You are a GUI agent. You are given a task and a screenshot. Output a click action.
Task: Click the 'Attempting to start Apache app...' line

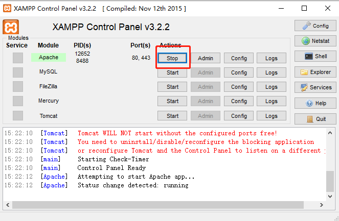click(136, 177)
